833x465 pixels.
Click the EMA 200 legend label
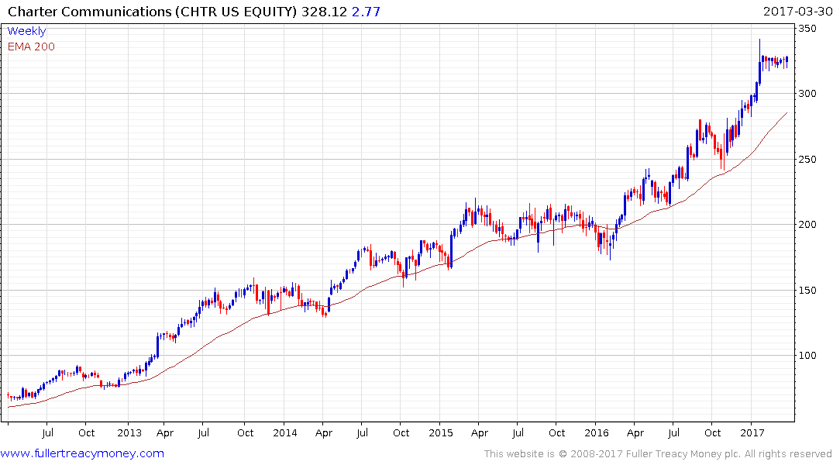[31, 46]
